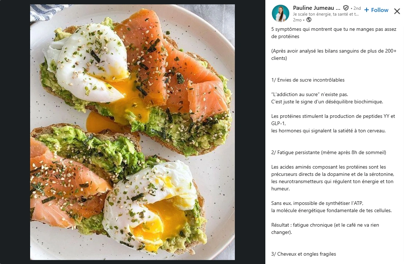Close the post image viewer
The image size is (404, 264).
pos(397,11)
